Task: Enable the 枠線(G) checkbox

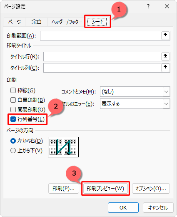Action: click(x=13, y=91)
